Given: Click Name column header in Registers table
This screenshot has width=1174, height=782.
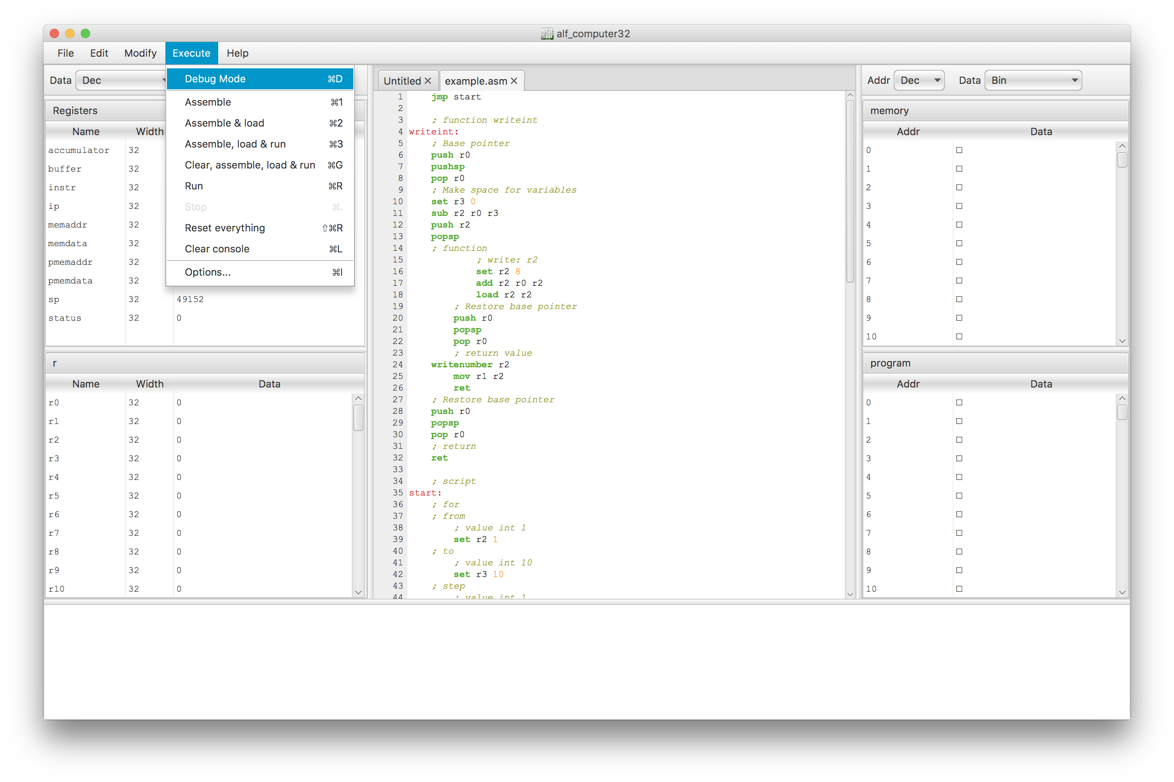Looking at the screenshot, I should (x=85, y=132).
